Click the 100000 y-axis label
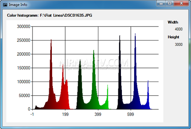 [x=24, y=82]
